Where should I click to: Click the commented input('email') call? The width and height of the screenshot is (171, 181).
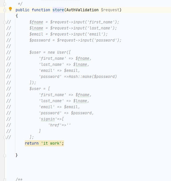coord(89,34)
